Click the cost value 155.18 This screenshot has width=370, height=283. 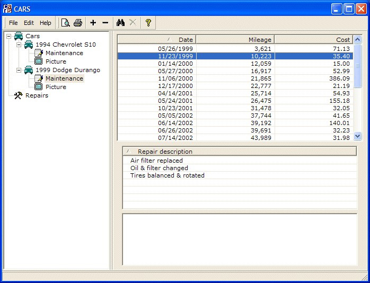click(x=339, y=101)
